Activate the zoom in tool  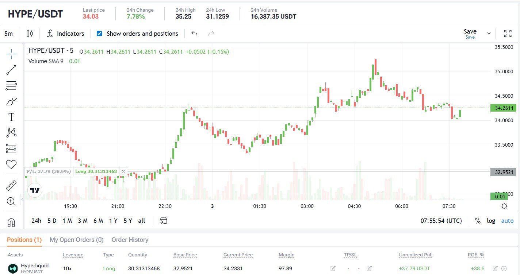pyautogui.click(x=11, y=201)
